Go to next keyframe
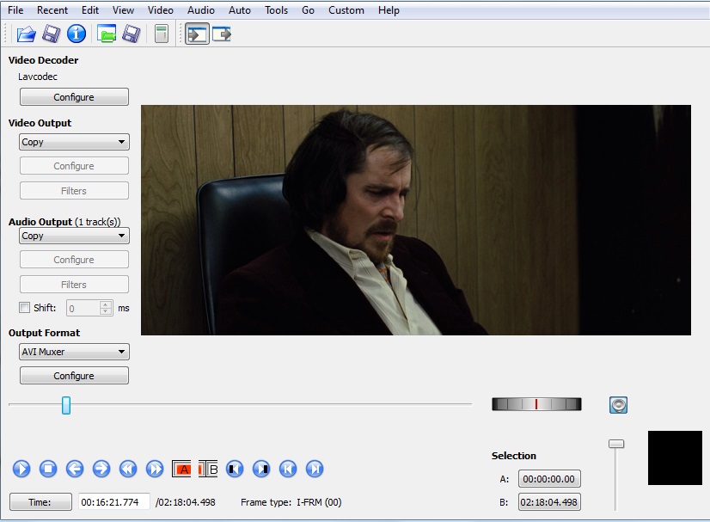This screenshot has width=710, height=522. click(155, 469)
